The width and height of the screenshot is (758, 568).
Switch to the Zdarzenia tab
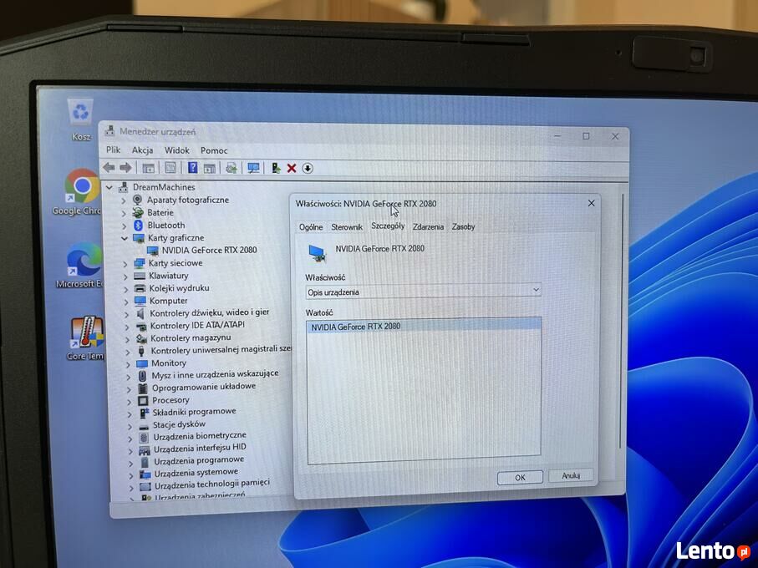coord(428,226)
